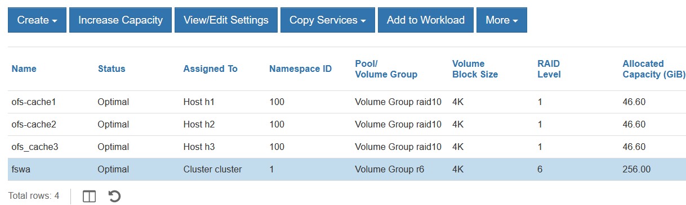Sort by RAID Level column header
The height and width of the screenshot is (205, 686).
click(549, 69)
